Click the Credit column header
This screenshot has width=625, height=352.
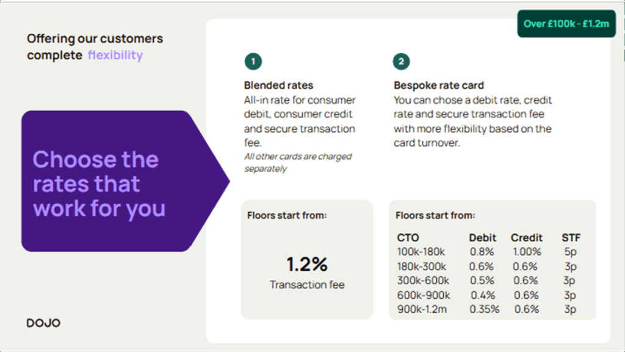pyautogui.click(x=527, y=238)
